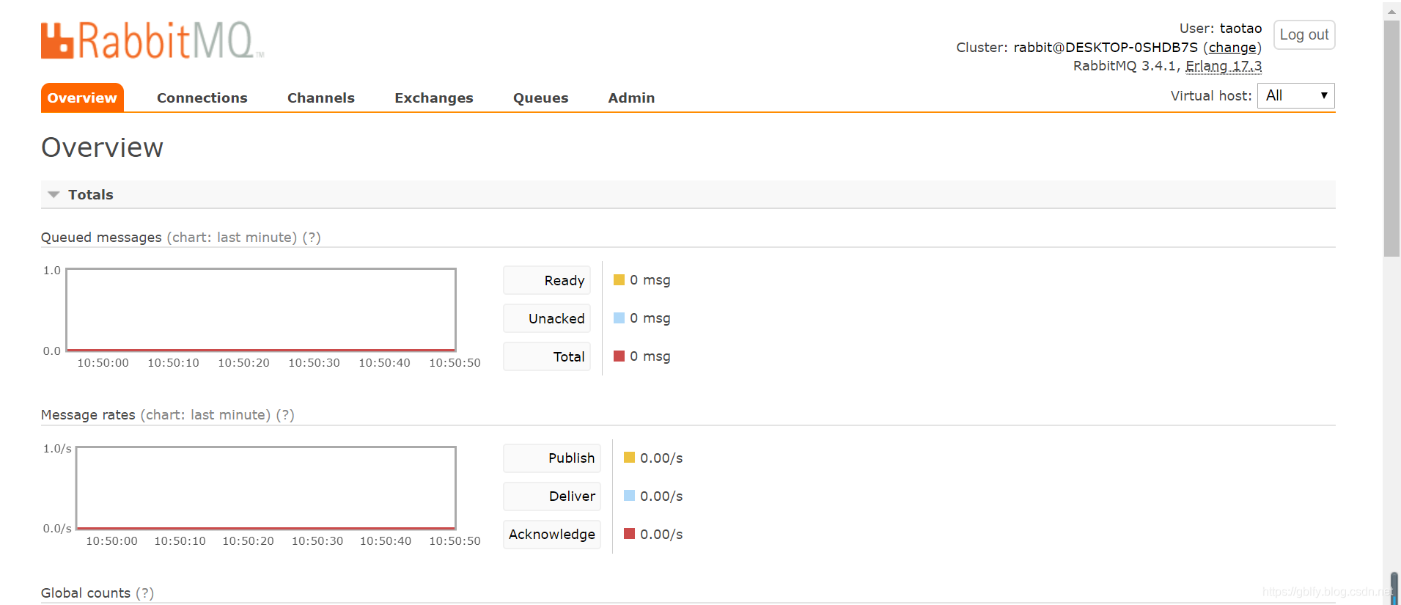The height and width of the screenshot is (605, 1401).
Task: Click the red Acknowledge color swatch
Action: pyautogui.click(x=629, y=534)
